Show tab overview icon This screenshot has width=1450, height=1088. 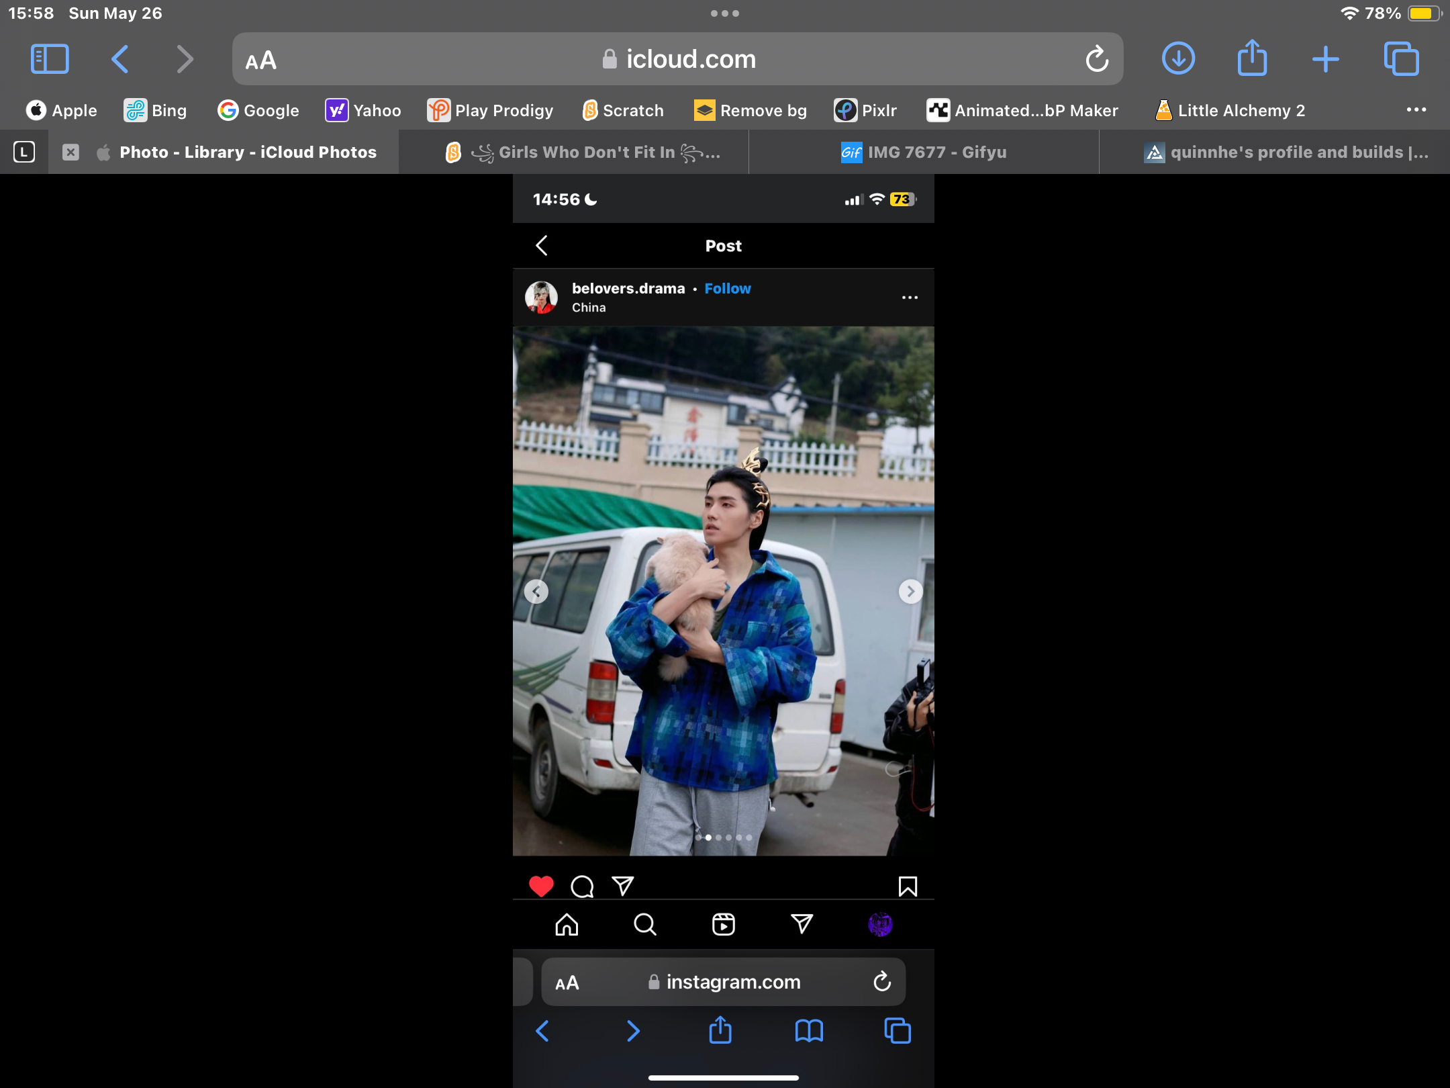pos(1402,59)
